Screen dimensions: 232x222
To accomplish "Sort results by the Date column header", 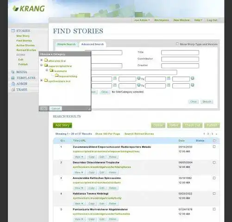I will coord(182,141).
